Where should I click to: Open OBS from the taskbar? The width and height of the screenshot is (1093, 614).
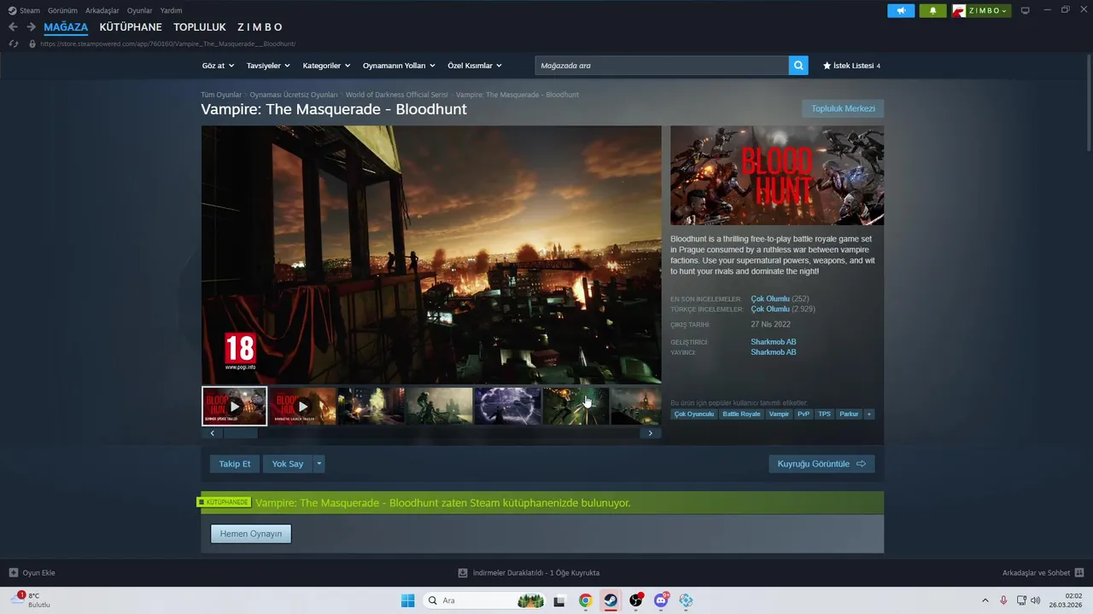636,600
